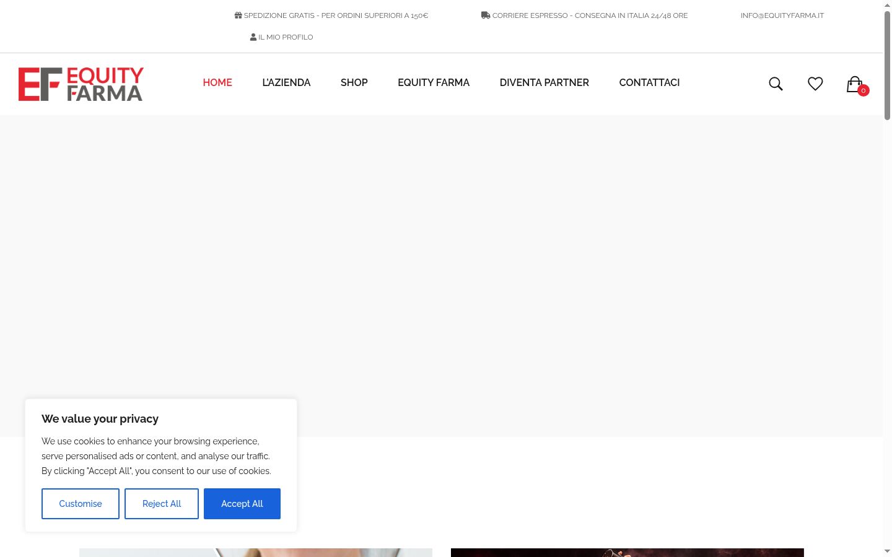Open the EQUITY FARMA menu item
Viewport: 892px width, 557px height.
tap(434, 83)
